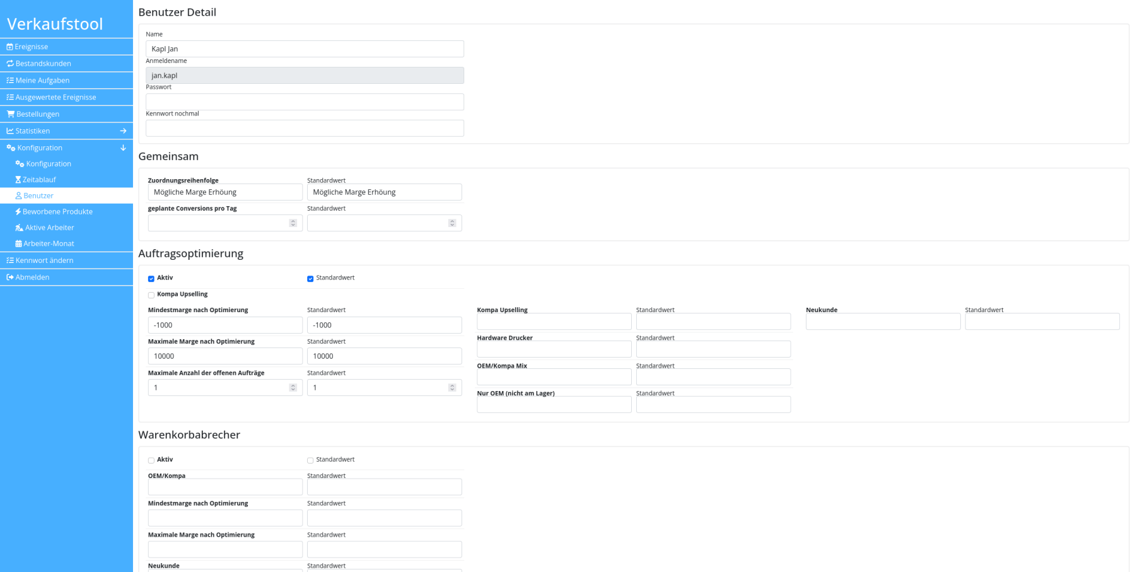Image resolution: width=1135 pixels, height=572 pixels.
Task: Open Aktive Arbeiter configuration page
Action: tap(49, 228)
